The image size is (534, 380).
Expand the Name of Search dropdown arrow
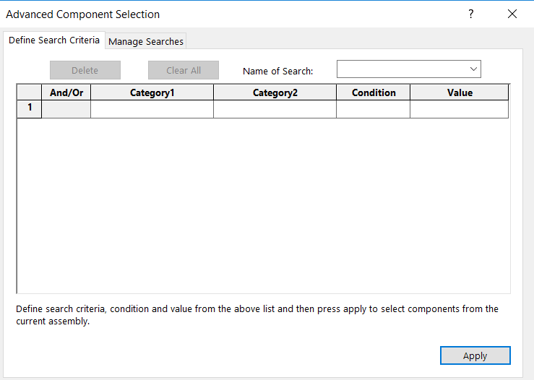click(473, 69)
